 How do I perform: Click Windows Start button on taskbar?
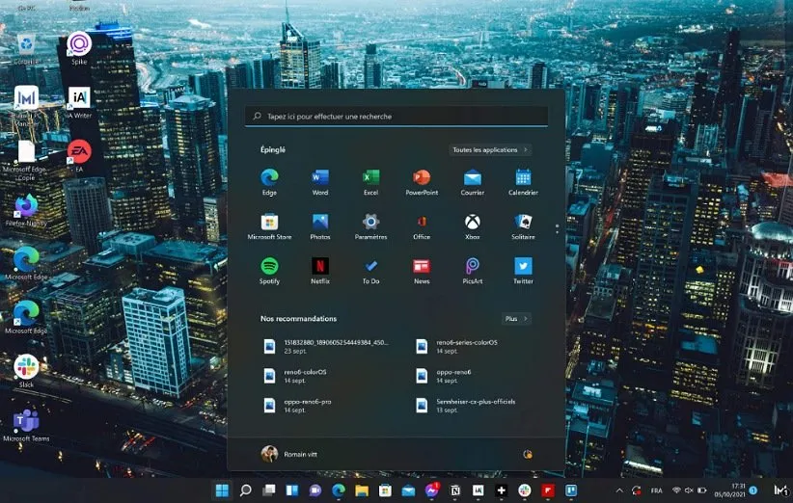click(222, 490)
